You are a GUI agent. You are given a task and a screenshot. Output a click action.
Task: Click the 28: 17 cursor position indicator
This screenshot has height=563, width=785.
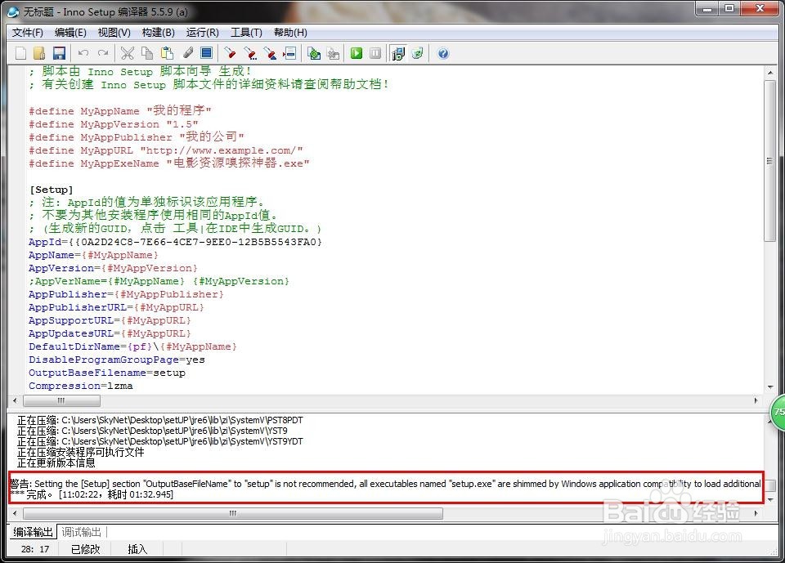click(x=35, y=549)
